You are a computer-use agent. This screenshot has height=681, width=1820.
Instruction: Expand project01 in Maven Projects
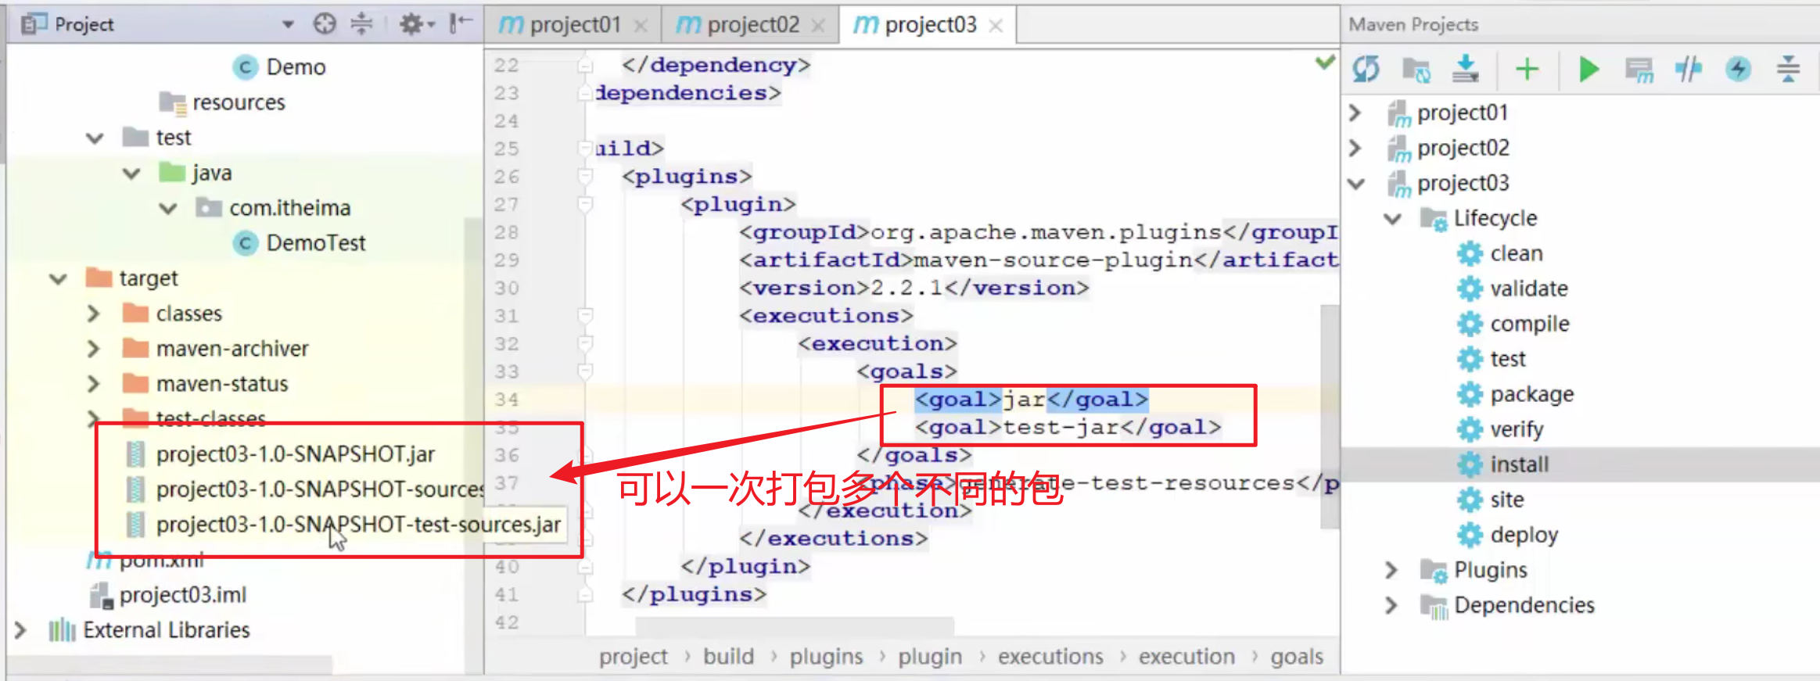(x=1355, y=113)
